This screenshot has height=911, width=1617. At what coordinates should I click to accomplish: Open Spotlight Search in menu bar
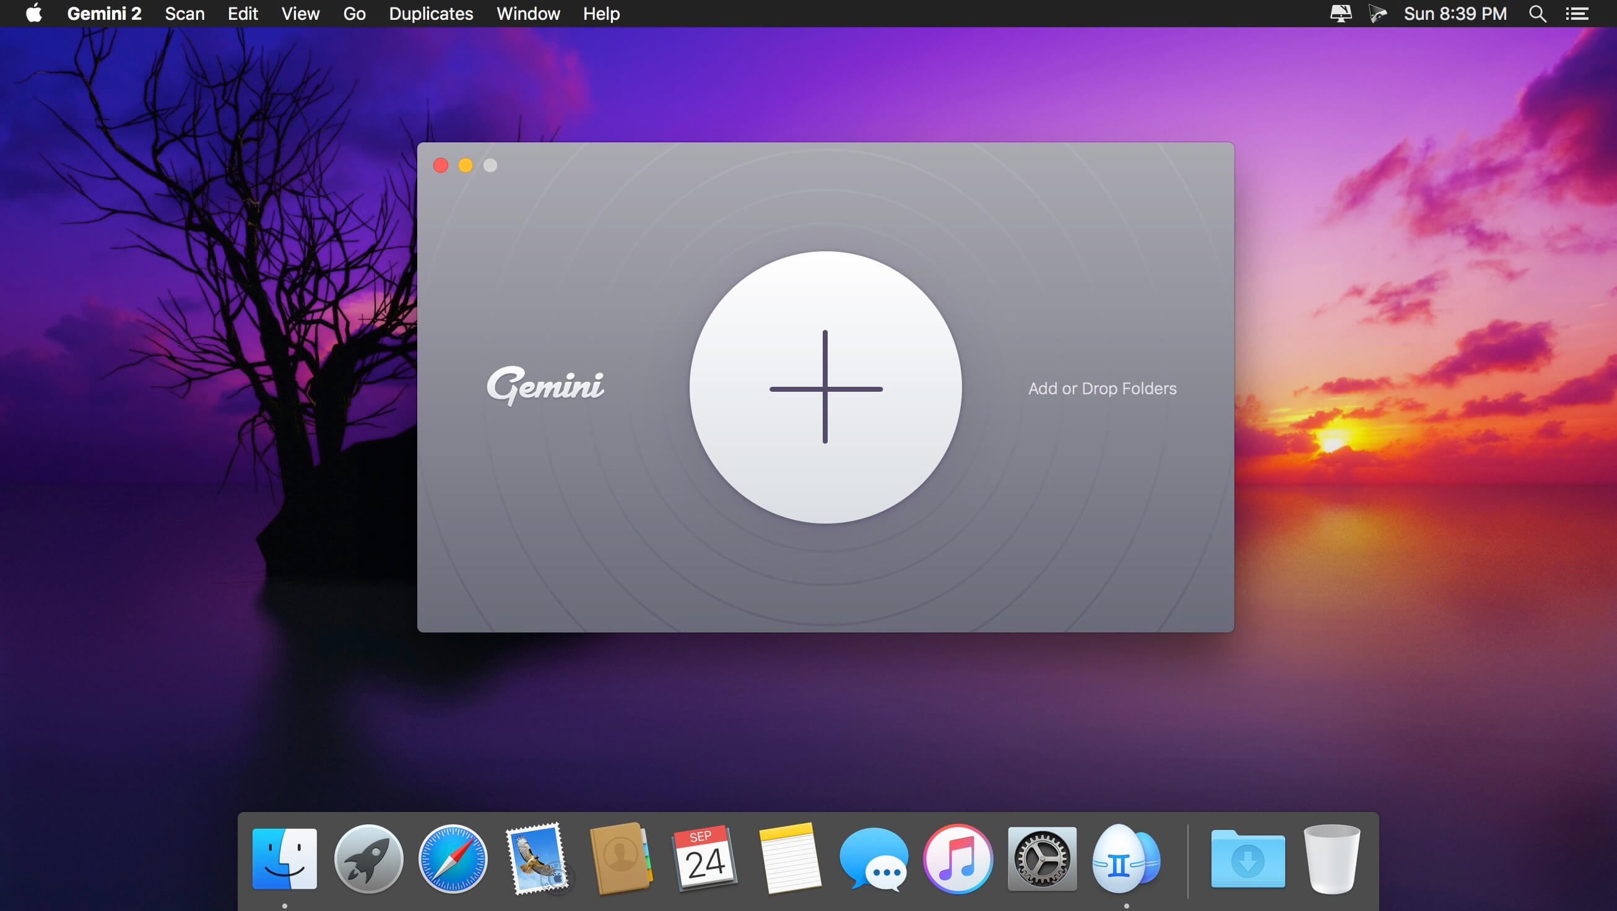[1537, 14]
